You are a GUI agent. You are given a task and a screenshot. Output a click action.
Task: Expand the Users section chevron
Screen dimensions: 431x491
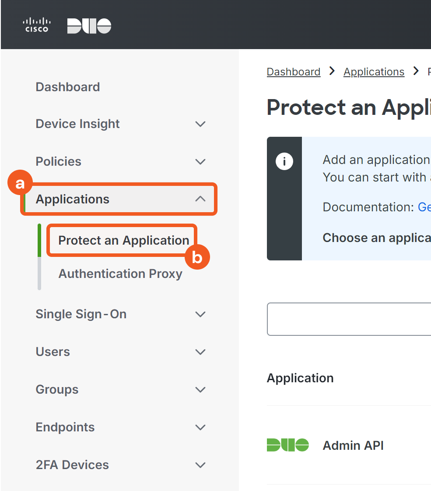pyautogui.click(x=200, y=352)
